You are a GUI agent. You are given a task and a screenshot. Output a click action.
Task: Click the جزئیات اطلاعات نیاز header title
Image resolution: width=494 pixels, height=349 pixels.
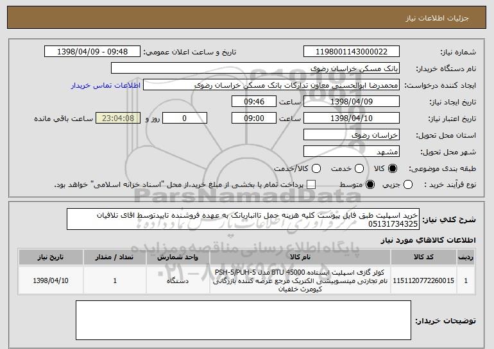click(x=437, y=18)
